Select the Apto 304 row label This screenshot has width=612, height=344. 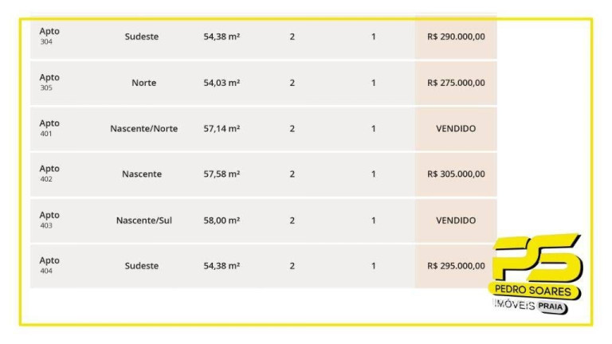tap(49, 36)
